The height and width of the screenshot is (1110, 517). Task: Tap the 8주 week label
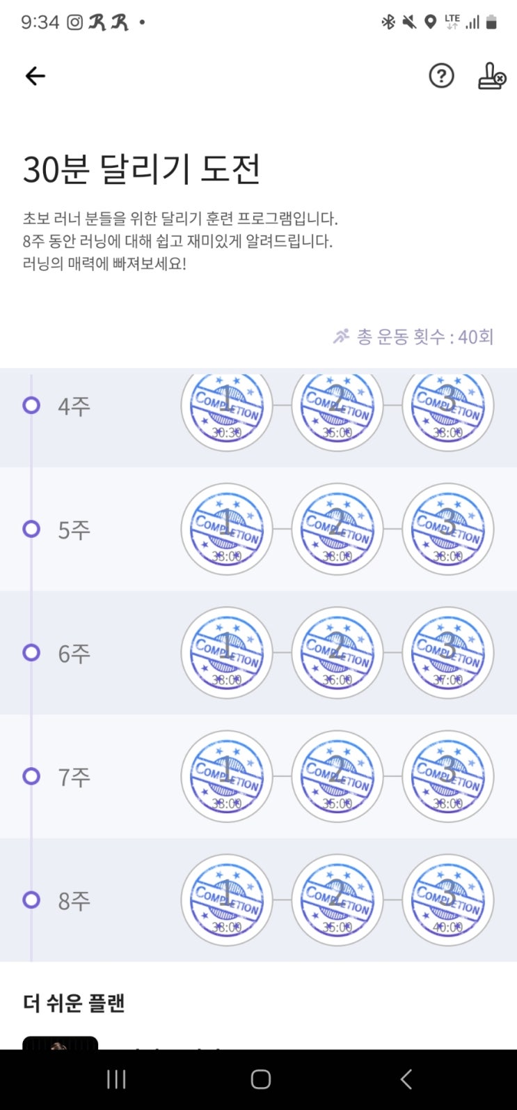click(74, 900)
